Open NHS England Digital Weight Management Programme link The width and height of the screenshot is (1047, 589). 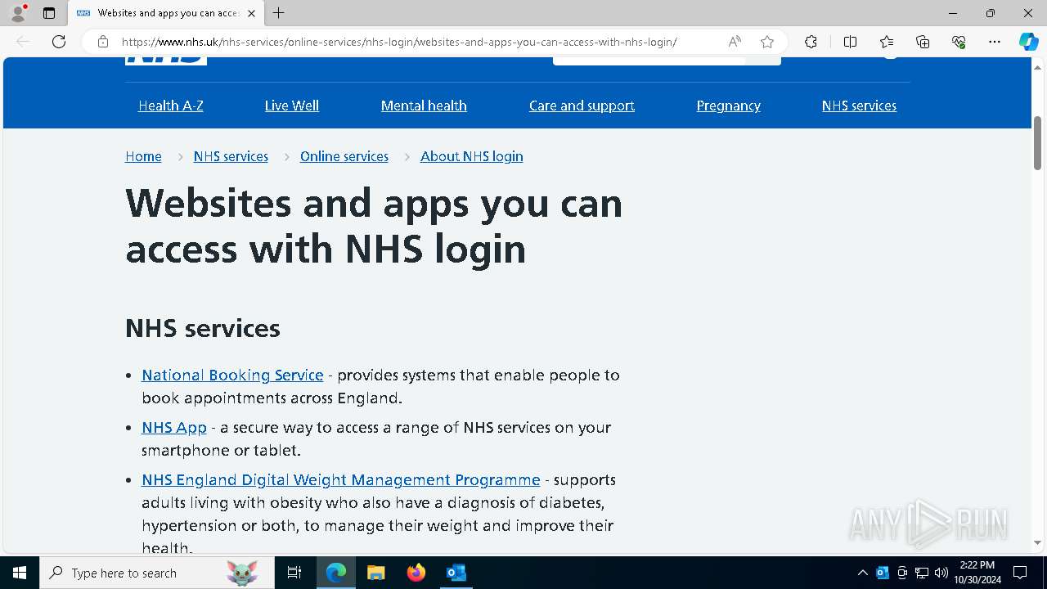pyautogui.click(x=341, y=479)
